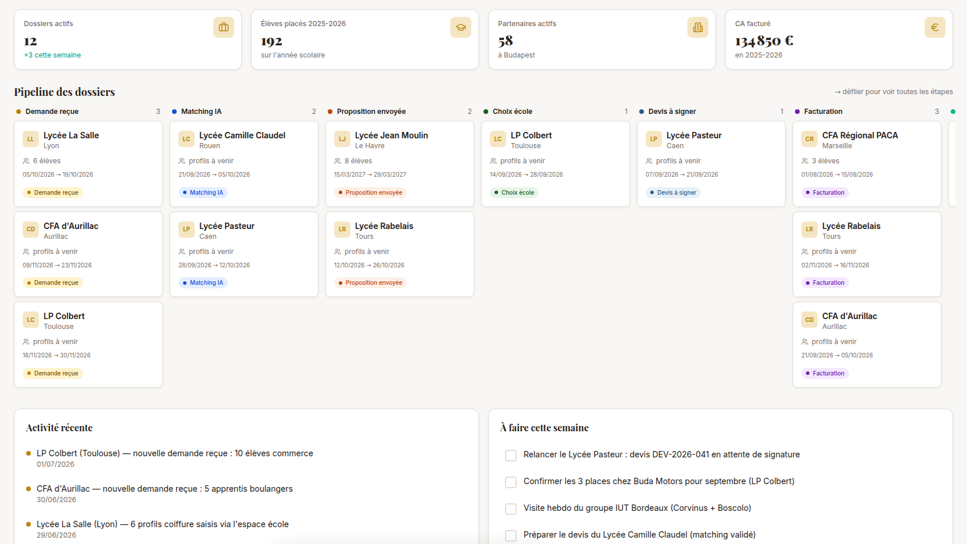967x544 pixels.
Task: Click the students icon beside '6 élèves'
Action: point(26,161)
